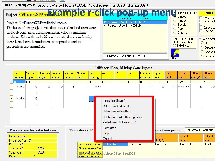Image resolution: width=215 pixels, height=161 pixels.
Task: Select Ambient radio for after-run tab
Action: point(175,21)
